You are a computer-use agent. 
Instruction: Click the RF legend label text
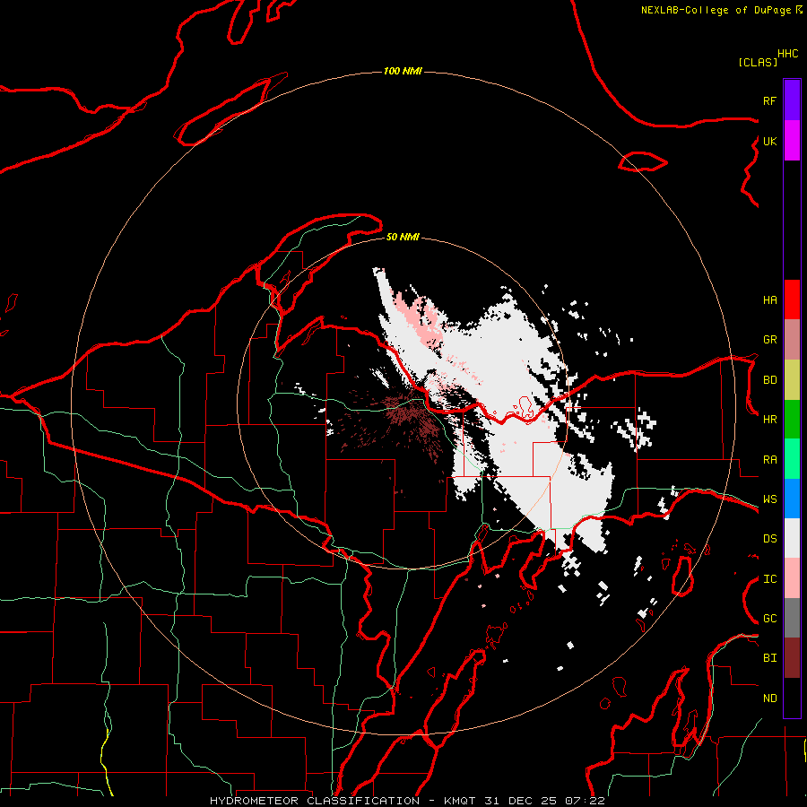[769, 100]
